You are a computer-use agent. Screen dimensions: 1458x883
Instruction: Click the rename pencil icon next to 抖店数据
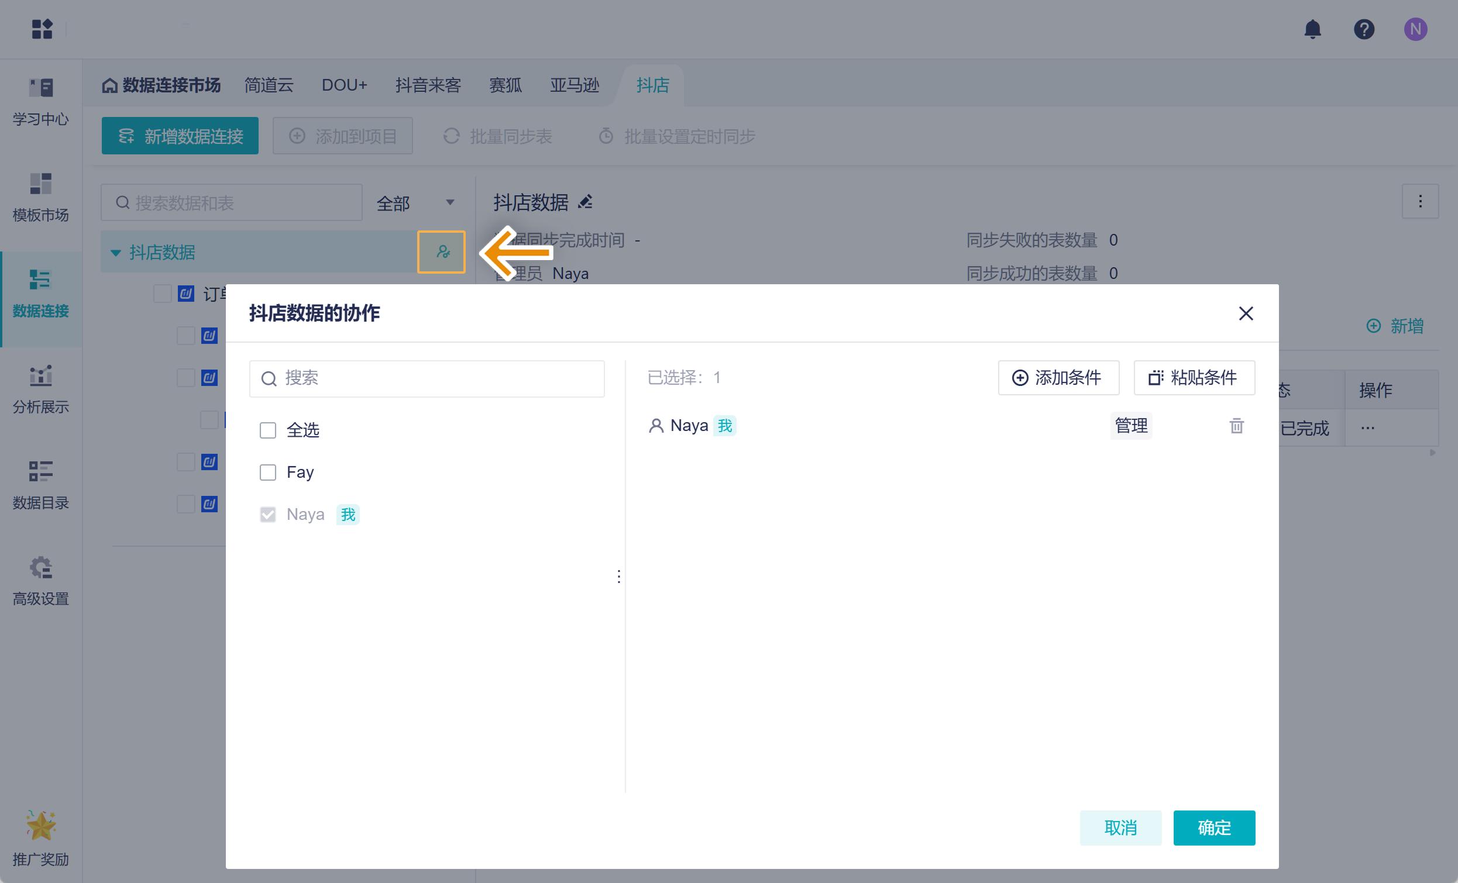click(585, 202)
